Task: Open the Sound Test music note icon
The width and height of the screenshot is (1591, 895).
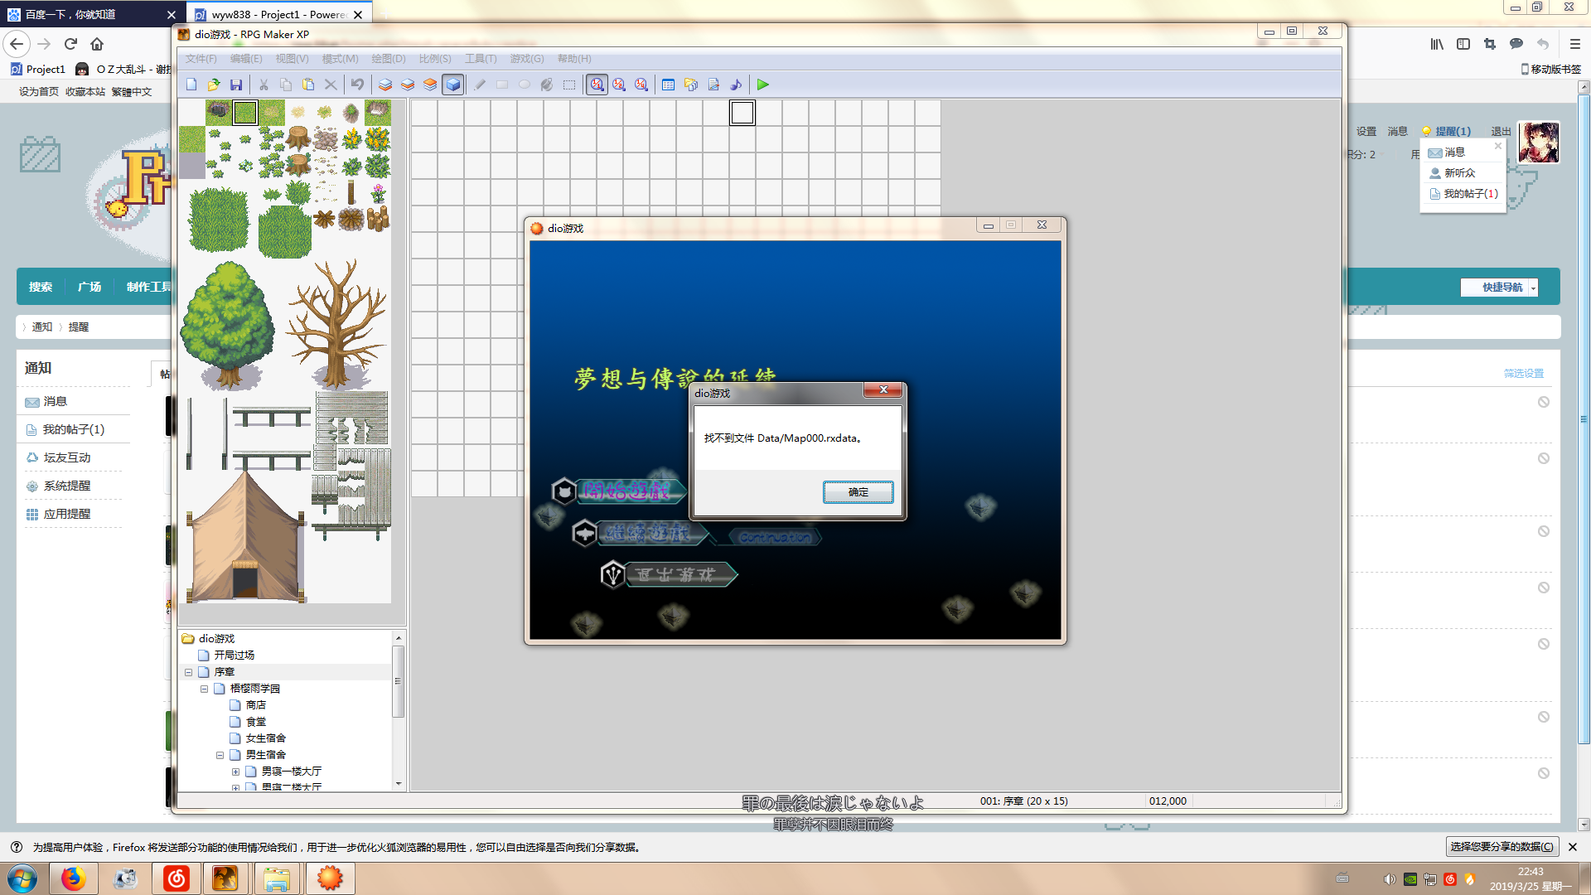Action: pyautogui.click(x=736, y=85)
